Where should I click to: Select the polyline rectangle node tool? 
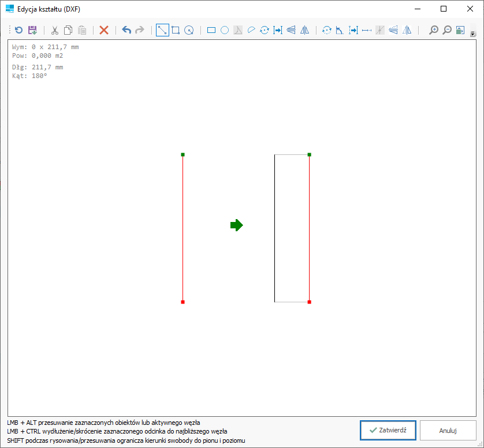(176, 30)
